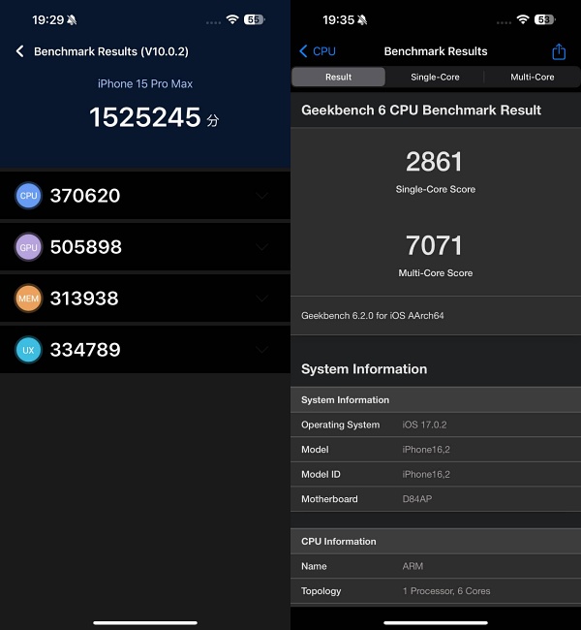This screenshot has height=630, width=581.
Task: Tap the home indicator bar in Geekbench
Action: pyautogui.click(x=436, y=623)
